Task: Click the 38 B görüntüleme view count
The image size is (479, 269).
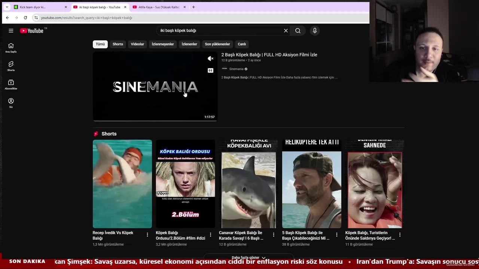Action: point(296,244)
